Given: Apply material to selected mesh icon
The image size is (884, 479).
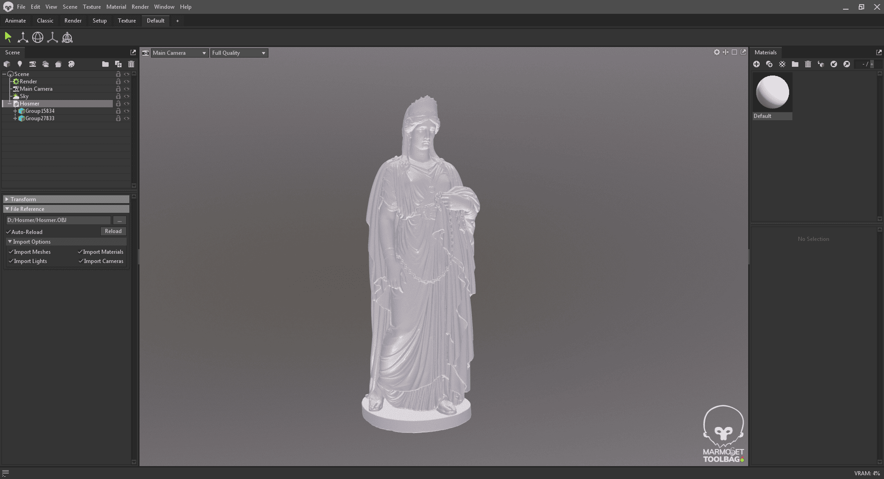Looking at the screenshot, I should 821,64.
